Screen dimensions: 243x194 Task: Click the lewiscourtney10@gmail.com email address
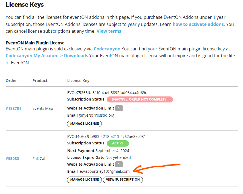[104, 171]
